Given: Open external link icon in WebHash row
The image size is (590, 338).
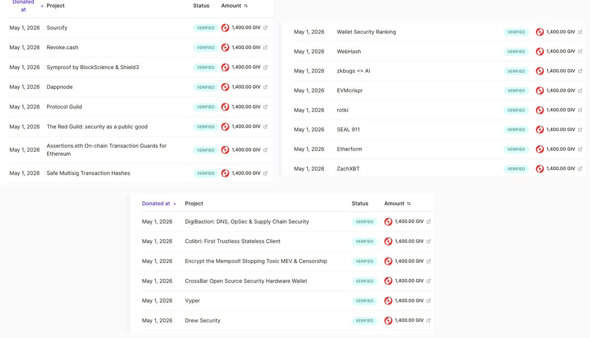Looking at the screenshot, I should click(x=580, y=52).
